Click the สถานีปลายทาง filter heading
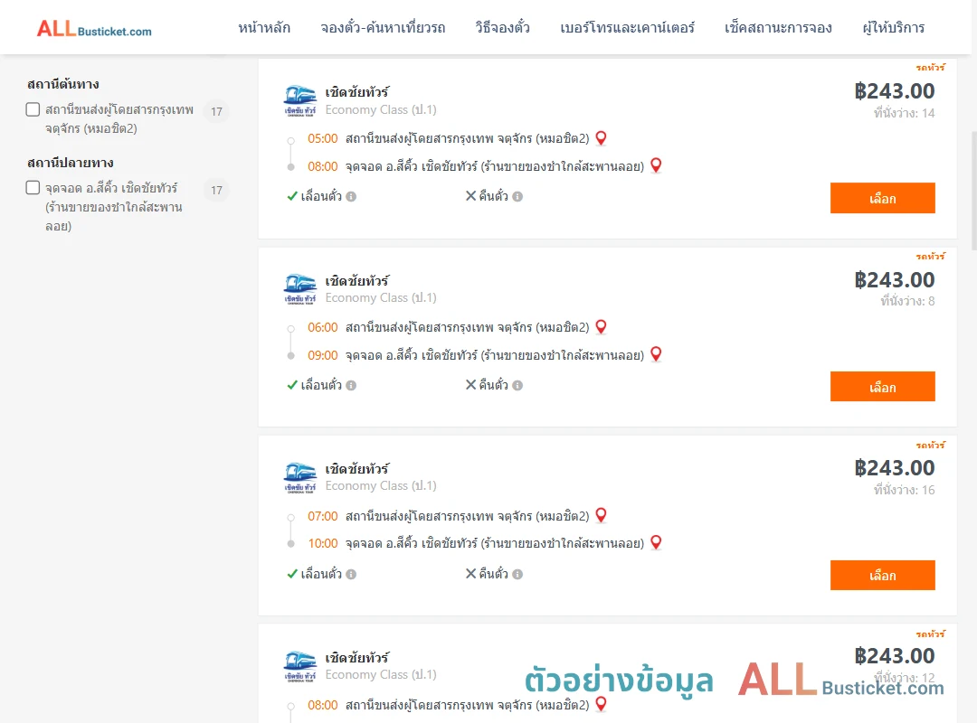Image resolution: width=977 pixels, height=723 pixels. click(x=71, y=163)
